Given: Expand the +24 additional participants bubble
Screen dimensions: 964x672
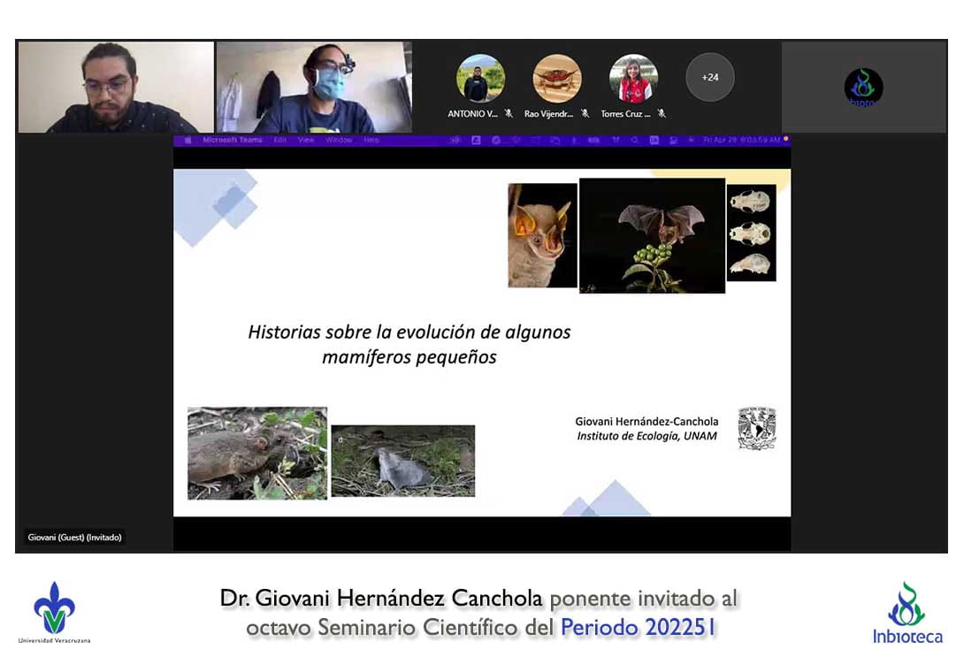Looking at the screenshot, I should 710,78.
